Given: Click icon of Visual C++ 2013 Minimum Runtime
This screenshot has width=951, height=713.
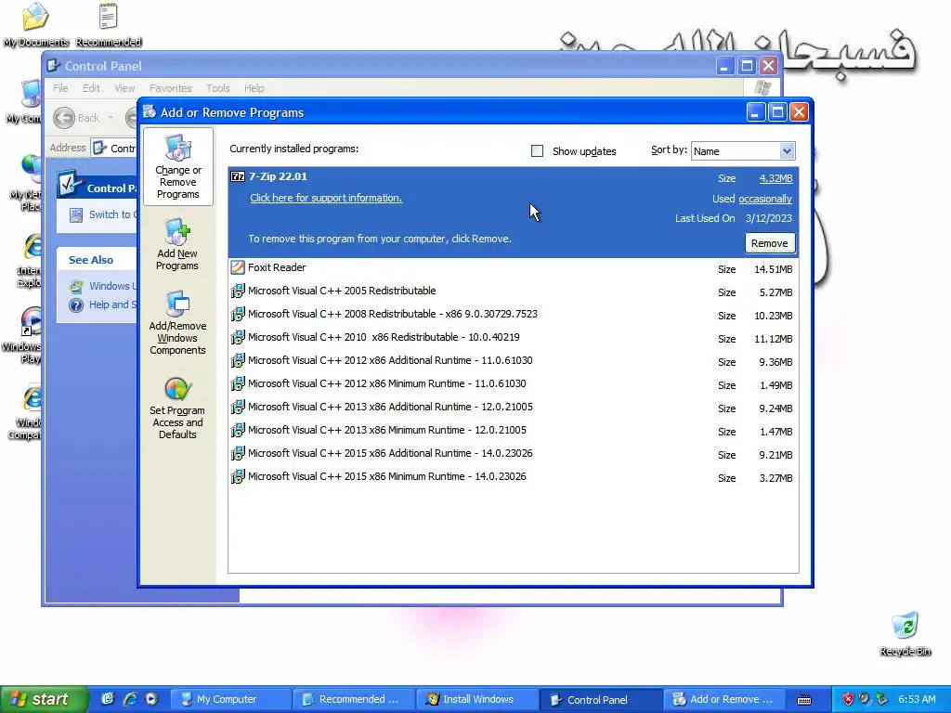Looking at the screenshot, I should (238, 430).
